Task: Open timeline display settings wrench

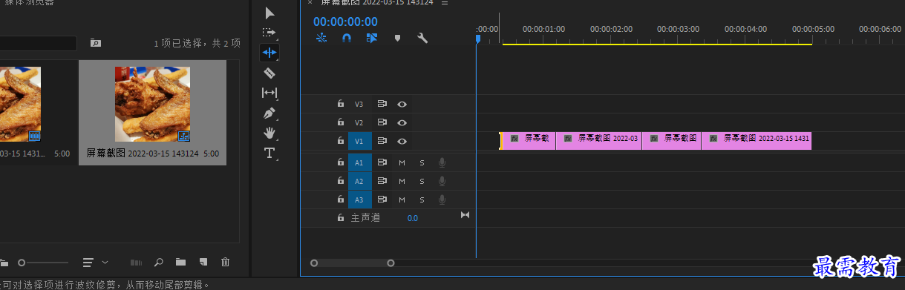Action: click(422, 38)
